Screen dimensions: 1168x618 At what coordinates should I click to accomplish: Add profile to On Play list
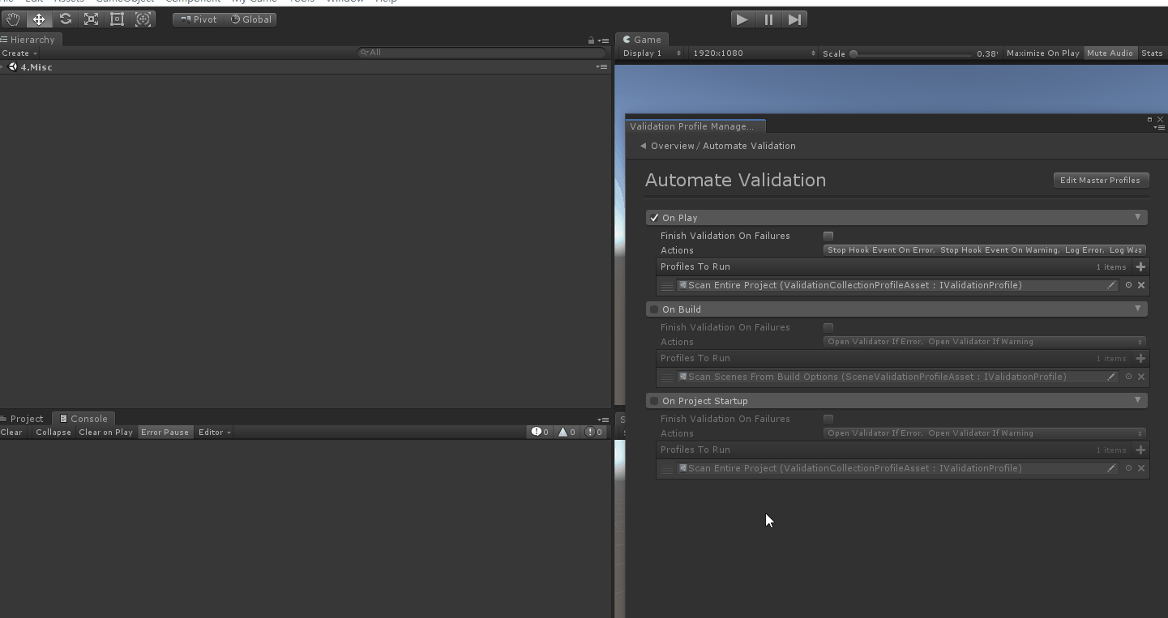(1140, 266)
